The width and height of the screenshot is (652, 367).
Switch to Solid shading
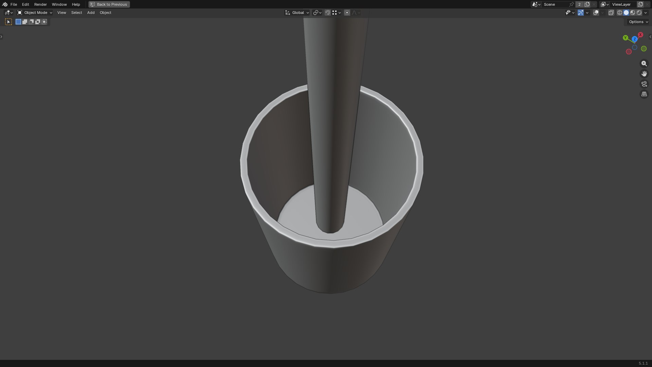626,13
